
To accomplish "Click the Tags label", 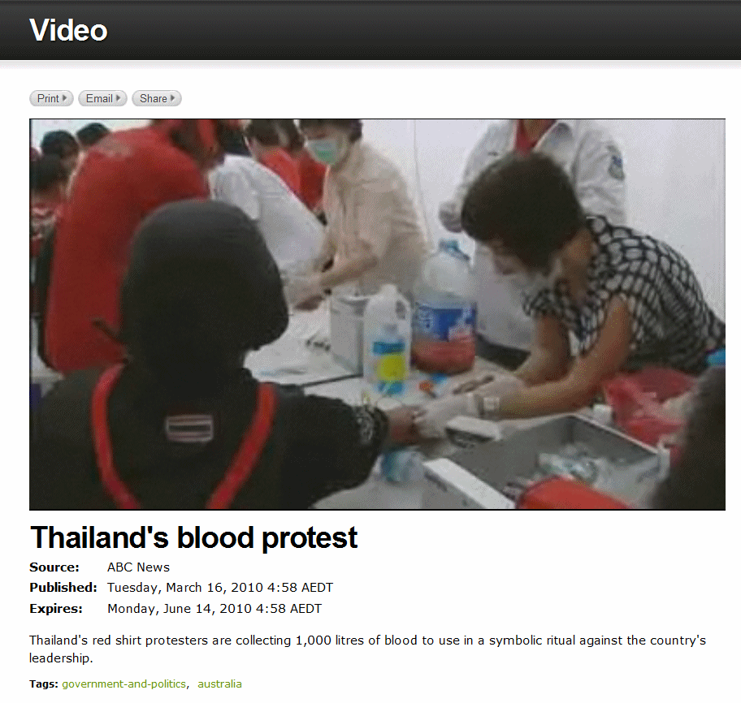I will [x=44, y=684].
